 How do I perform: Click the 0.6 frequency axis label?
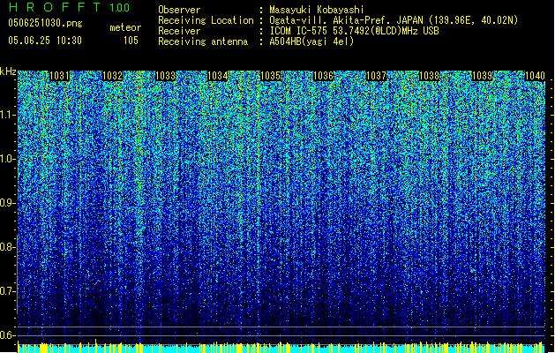pyautogui.click(x=8, y=335)
